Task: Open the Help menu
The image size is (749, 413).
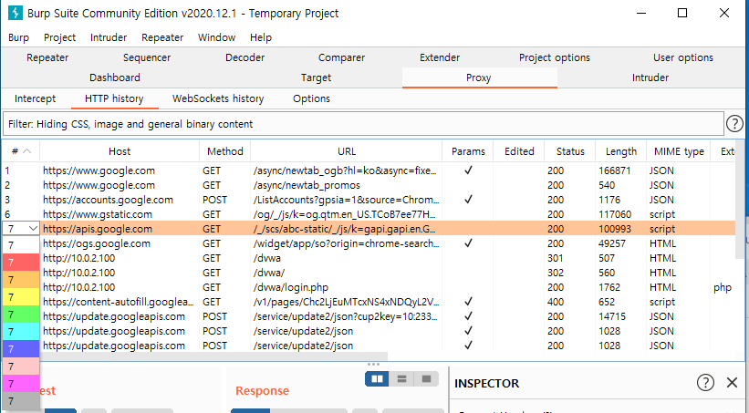Action: point(261,37)
